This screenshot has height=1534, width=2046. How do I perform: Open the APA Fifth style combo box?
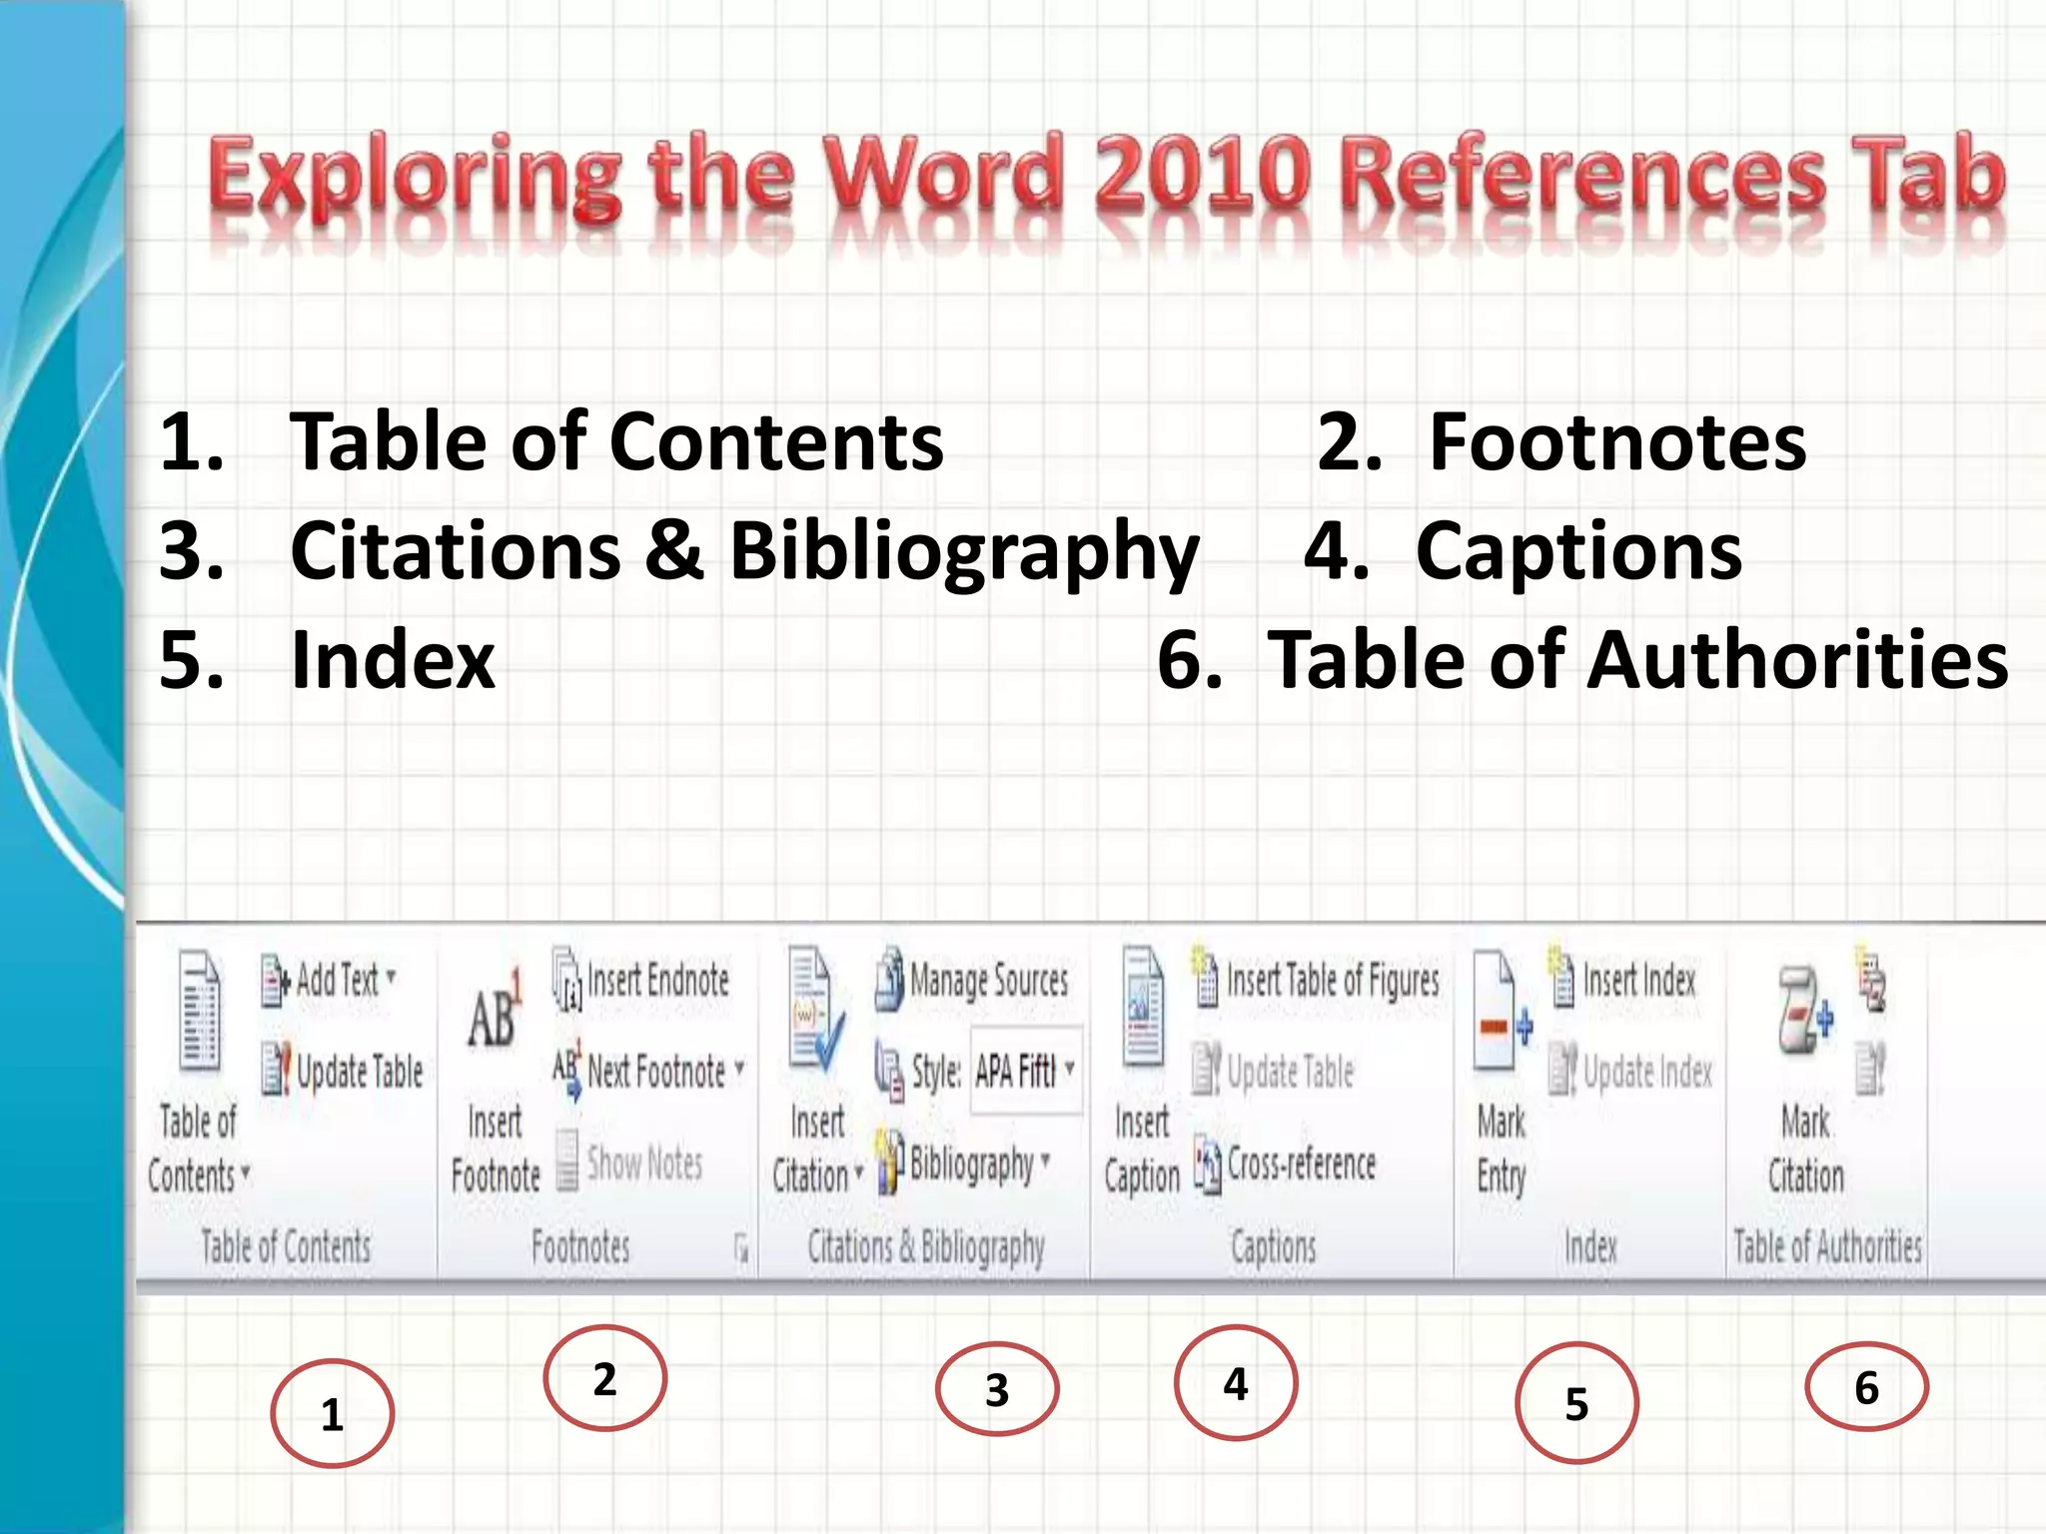pos(1026,1071)
